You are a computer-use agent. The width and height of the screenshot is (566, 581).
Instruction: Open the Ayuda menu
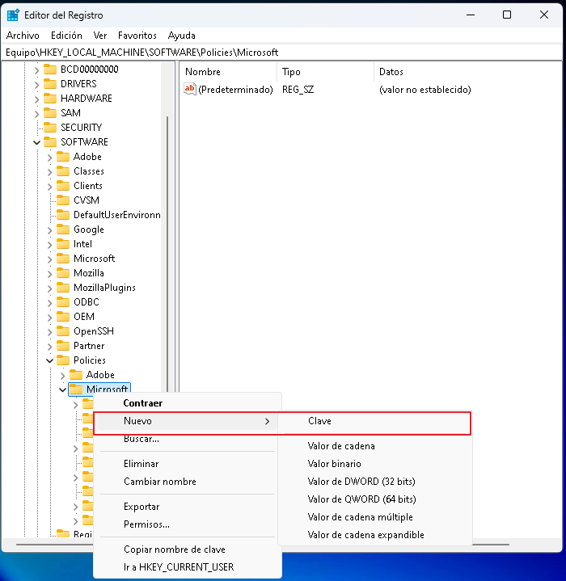coord(182,36)
